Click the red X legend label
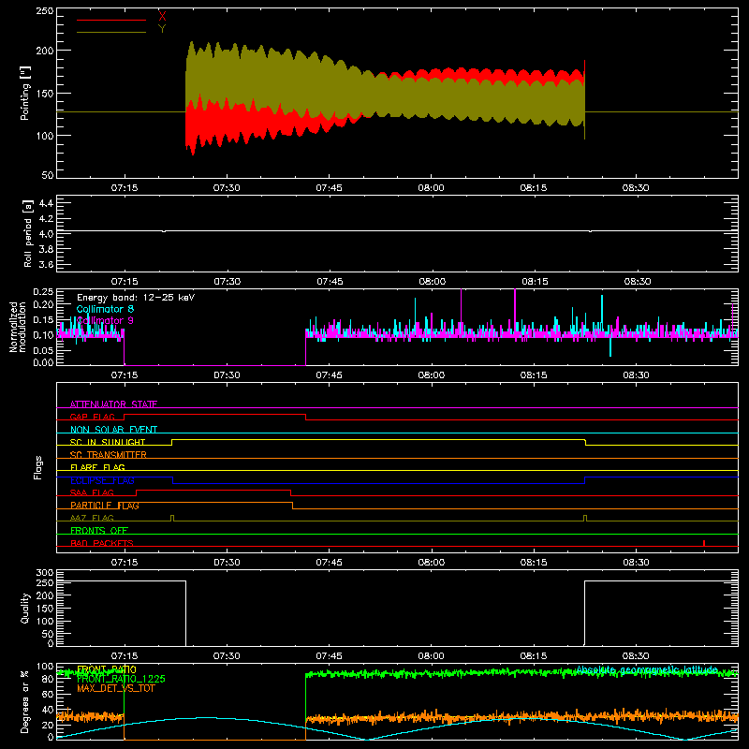Screen dimensions: 749x749 tap(162, 16)
